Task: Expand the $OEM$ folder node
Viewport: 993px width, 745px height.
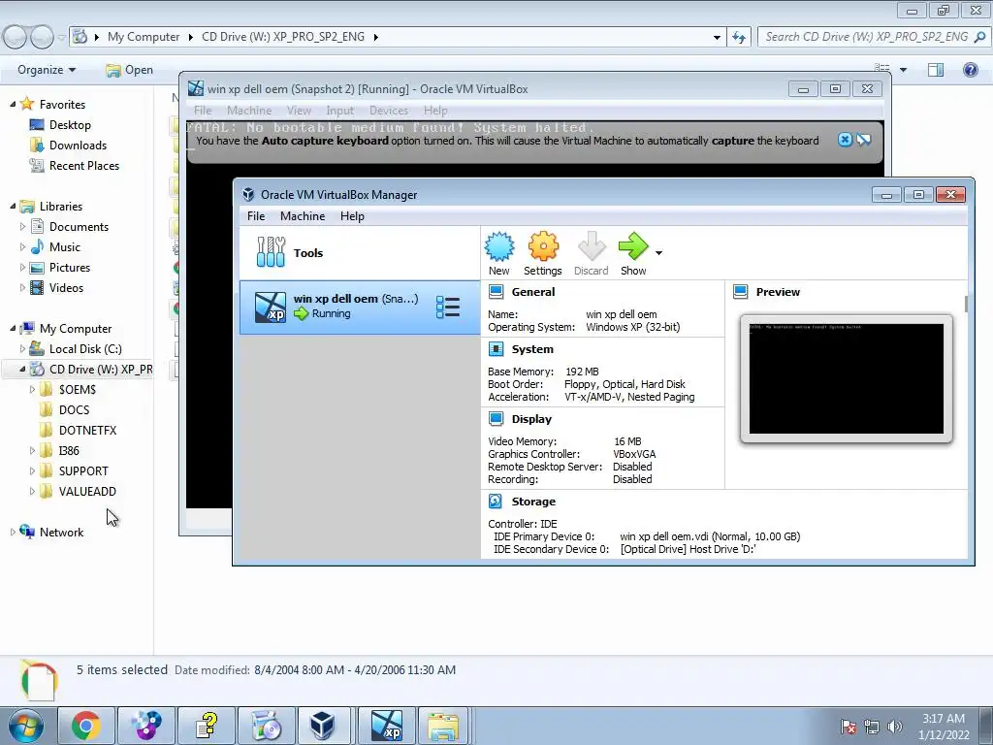Action: (32, 390)
